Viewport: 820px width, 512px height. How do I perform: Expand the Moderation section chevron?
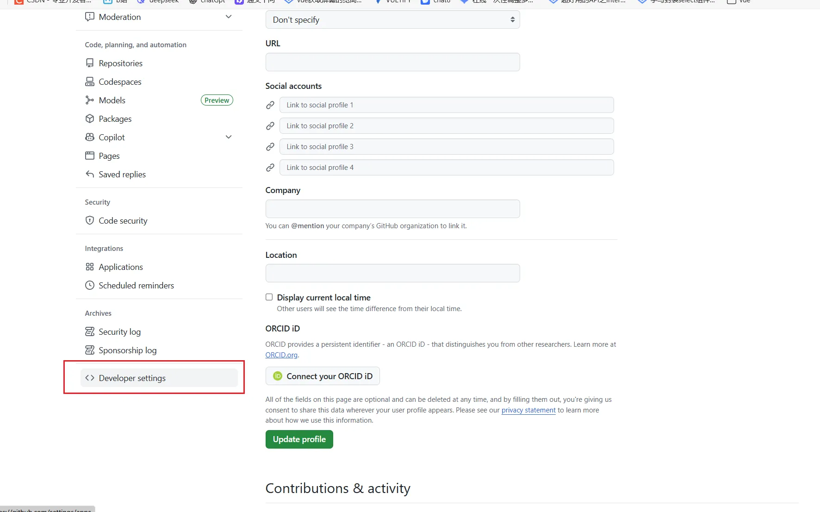229,17
